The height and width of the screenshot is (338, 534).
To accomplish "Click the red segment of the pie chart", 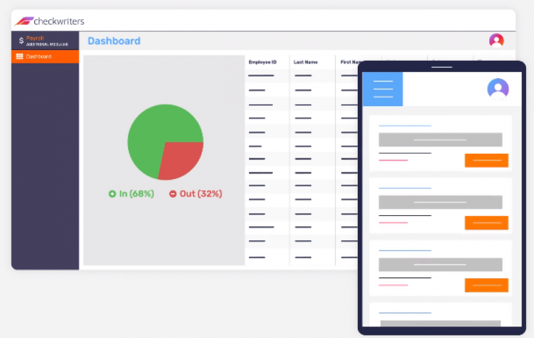I will click(x=182, y=159).
